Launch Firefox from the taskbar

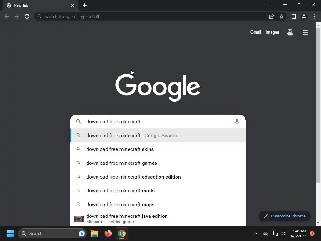click(x=108, y=233)
